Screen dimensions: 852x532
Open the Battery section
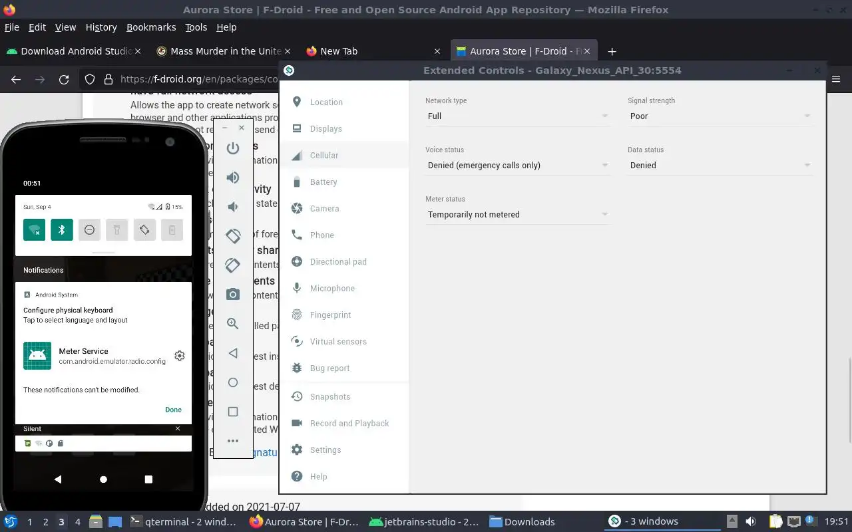pos(343,182)
